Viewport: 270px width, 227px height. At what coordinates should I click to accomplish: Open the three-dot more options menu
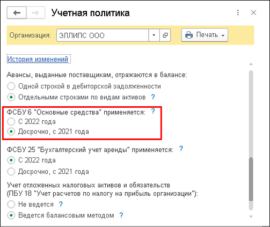238,13
